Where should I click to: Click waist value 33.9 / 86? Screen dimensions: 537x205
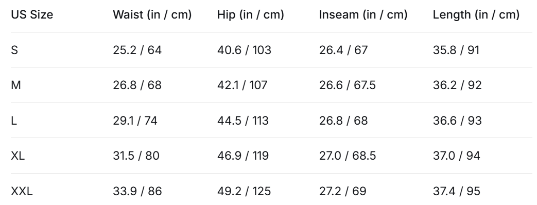click(137, 191)
